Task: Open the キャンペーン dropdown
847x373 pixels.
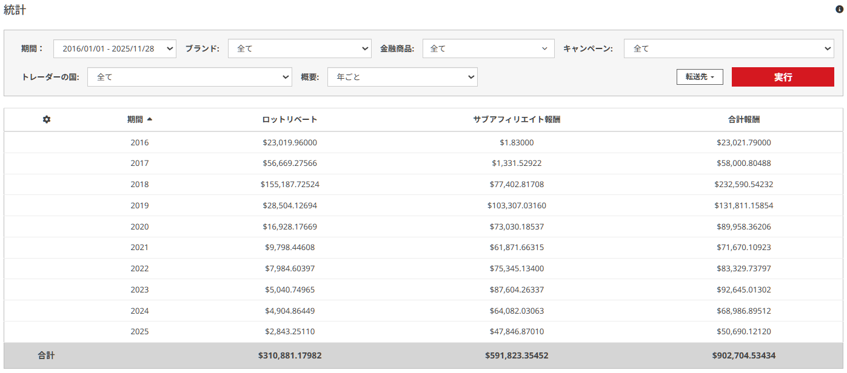Action: pyautogui.click(x=728, y=49)
